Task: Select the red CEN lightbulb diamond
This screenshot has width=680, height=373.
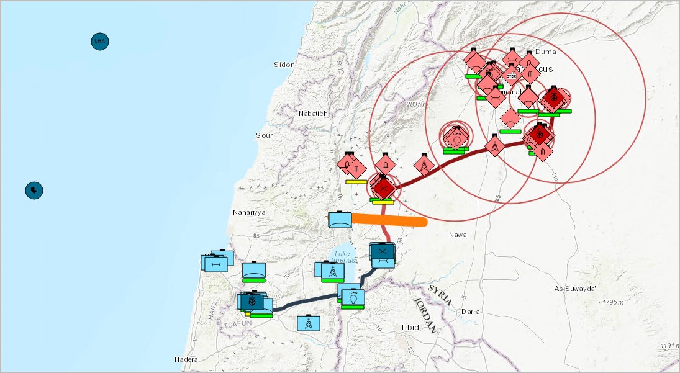Action: tap(456, 137)
